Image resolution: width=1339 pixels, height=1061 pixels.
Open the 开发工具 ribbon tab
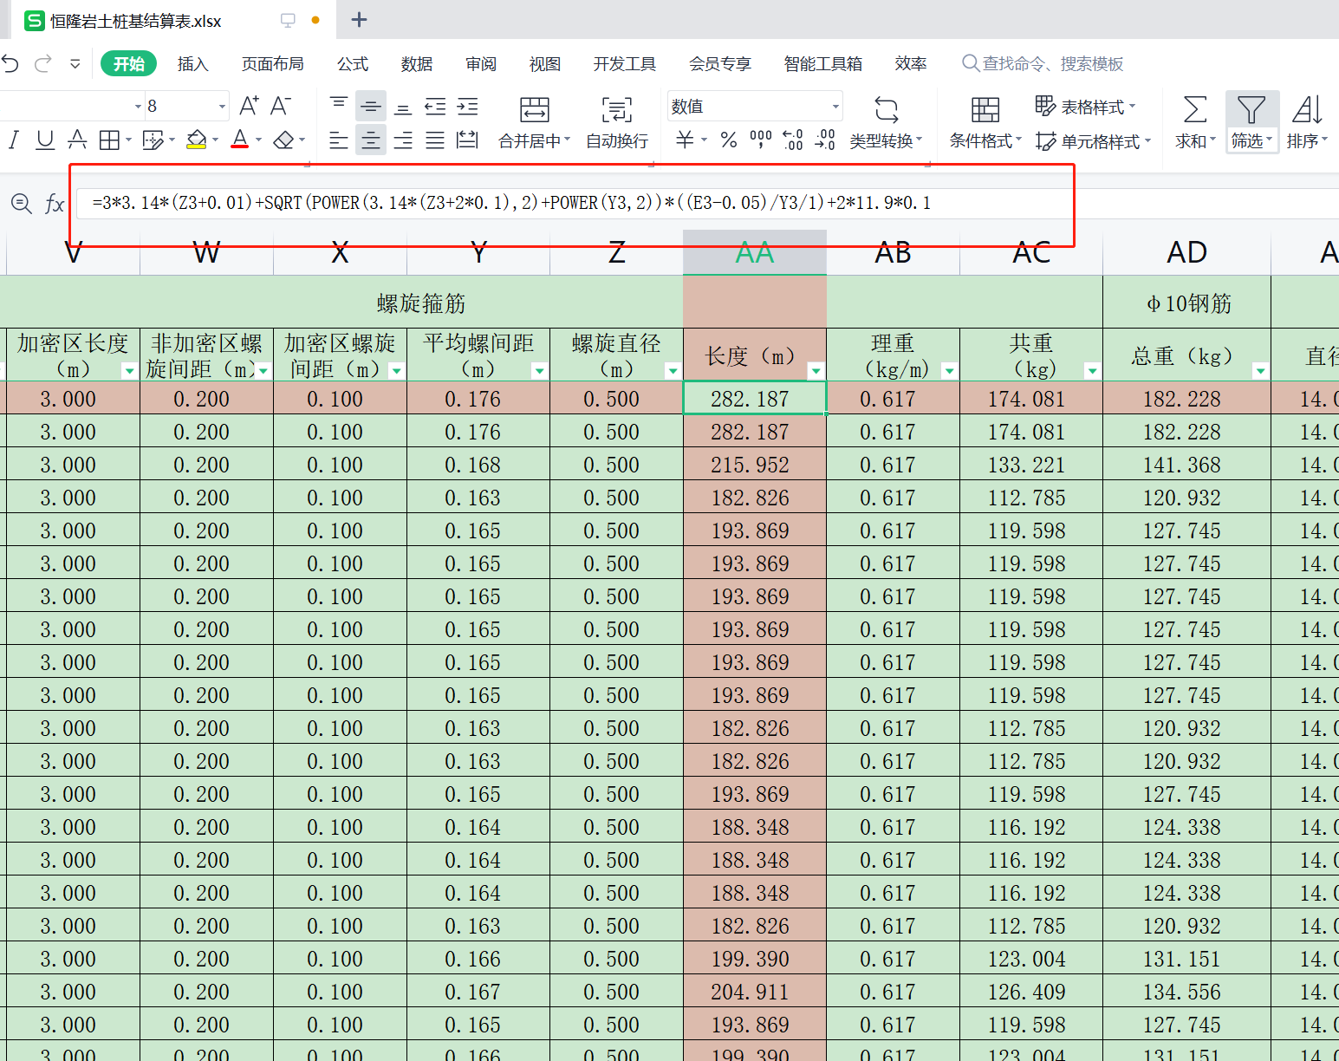[x=625, y=63]
